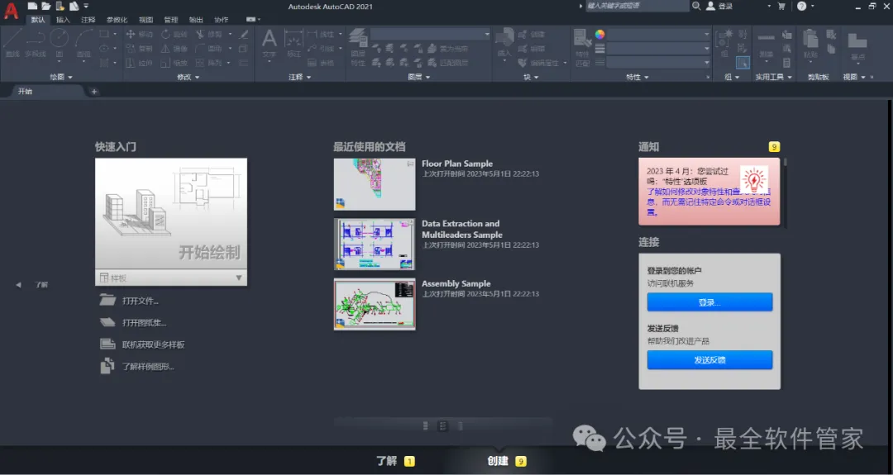Click the search magnifier icon

coord(696,6)
